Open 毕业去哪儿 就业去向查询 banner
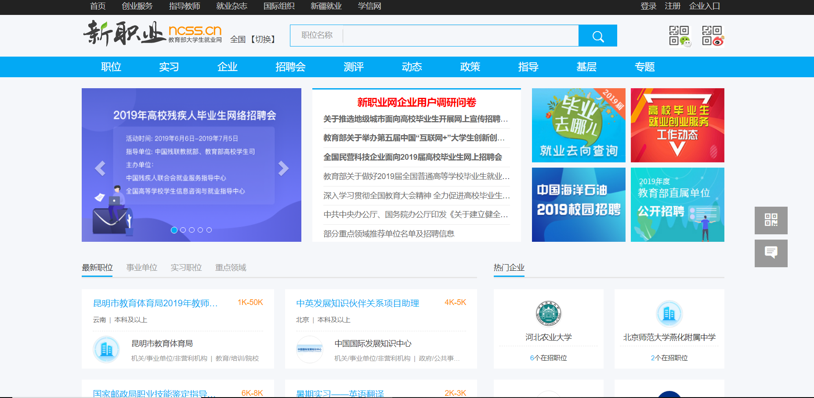This screenshot has height=398, width=814. pos(579,125)
